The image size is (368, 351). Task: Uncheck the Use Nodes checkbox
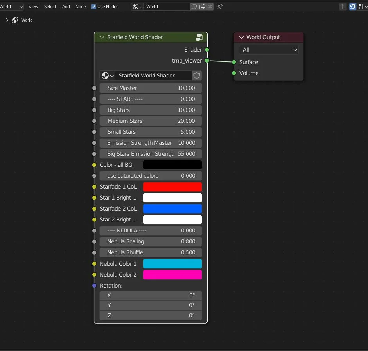[93, 7]
